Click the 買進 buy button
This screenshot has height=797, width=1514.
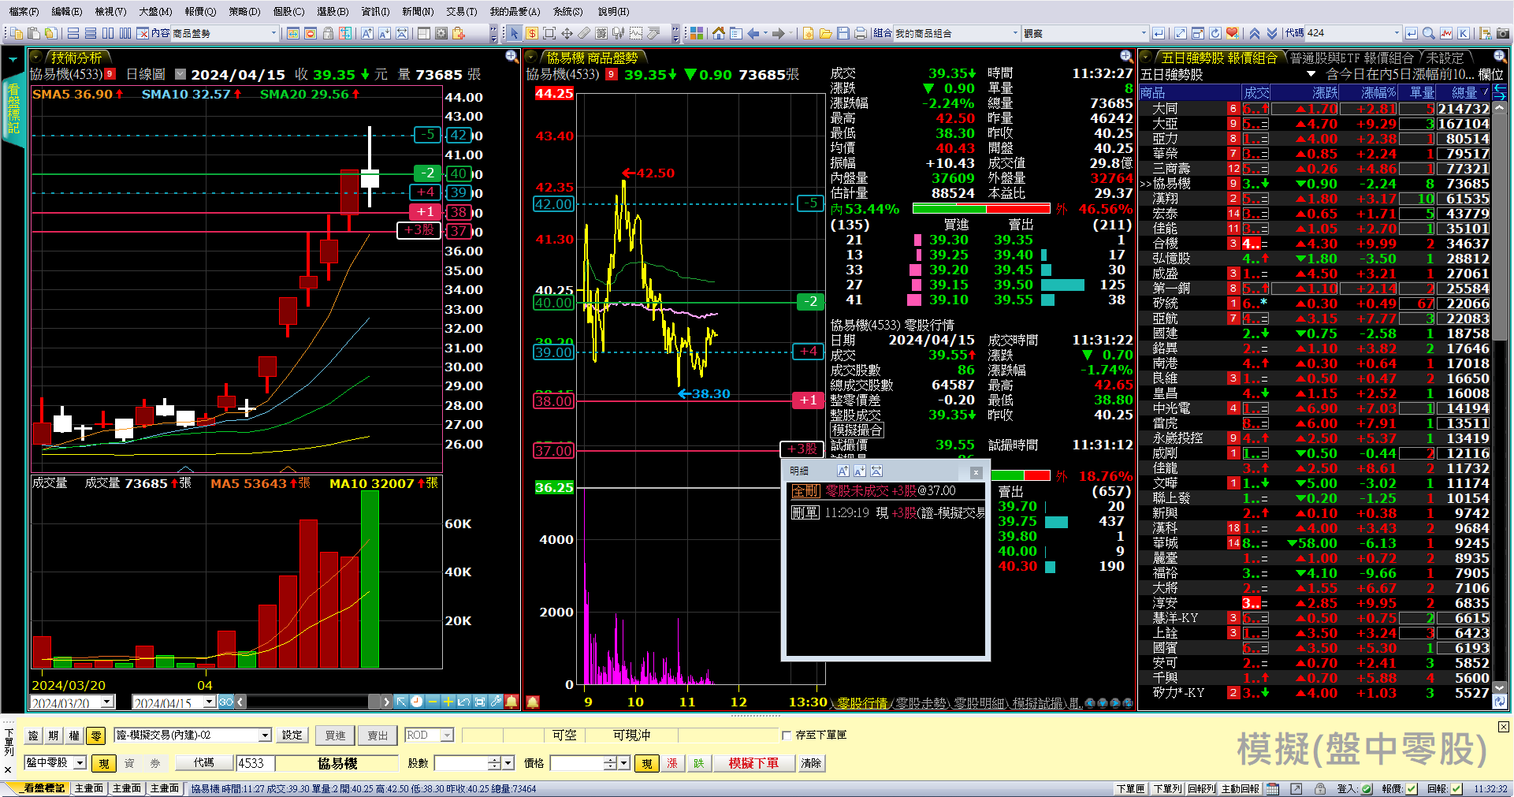click(335, 736)
